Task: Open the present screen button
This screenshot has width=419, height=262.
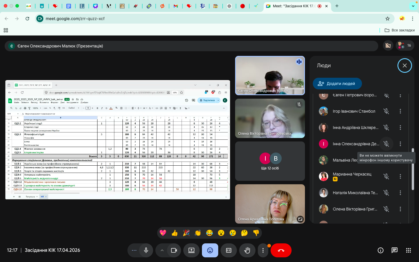Action: tap(191, 250)
